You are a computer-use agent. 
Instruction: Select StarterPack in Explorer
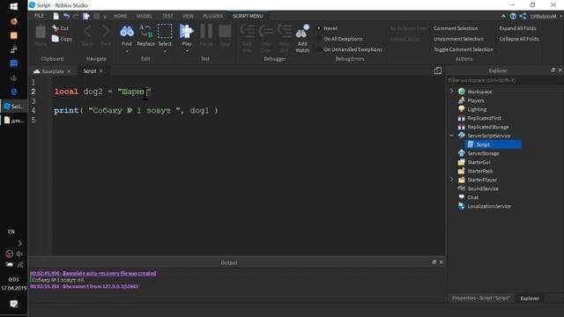tap(479, 171)
